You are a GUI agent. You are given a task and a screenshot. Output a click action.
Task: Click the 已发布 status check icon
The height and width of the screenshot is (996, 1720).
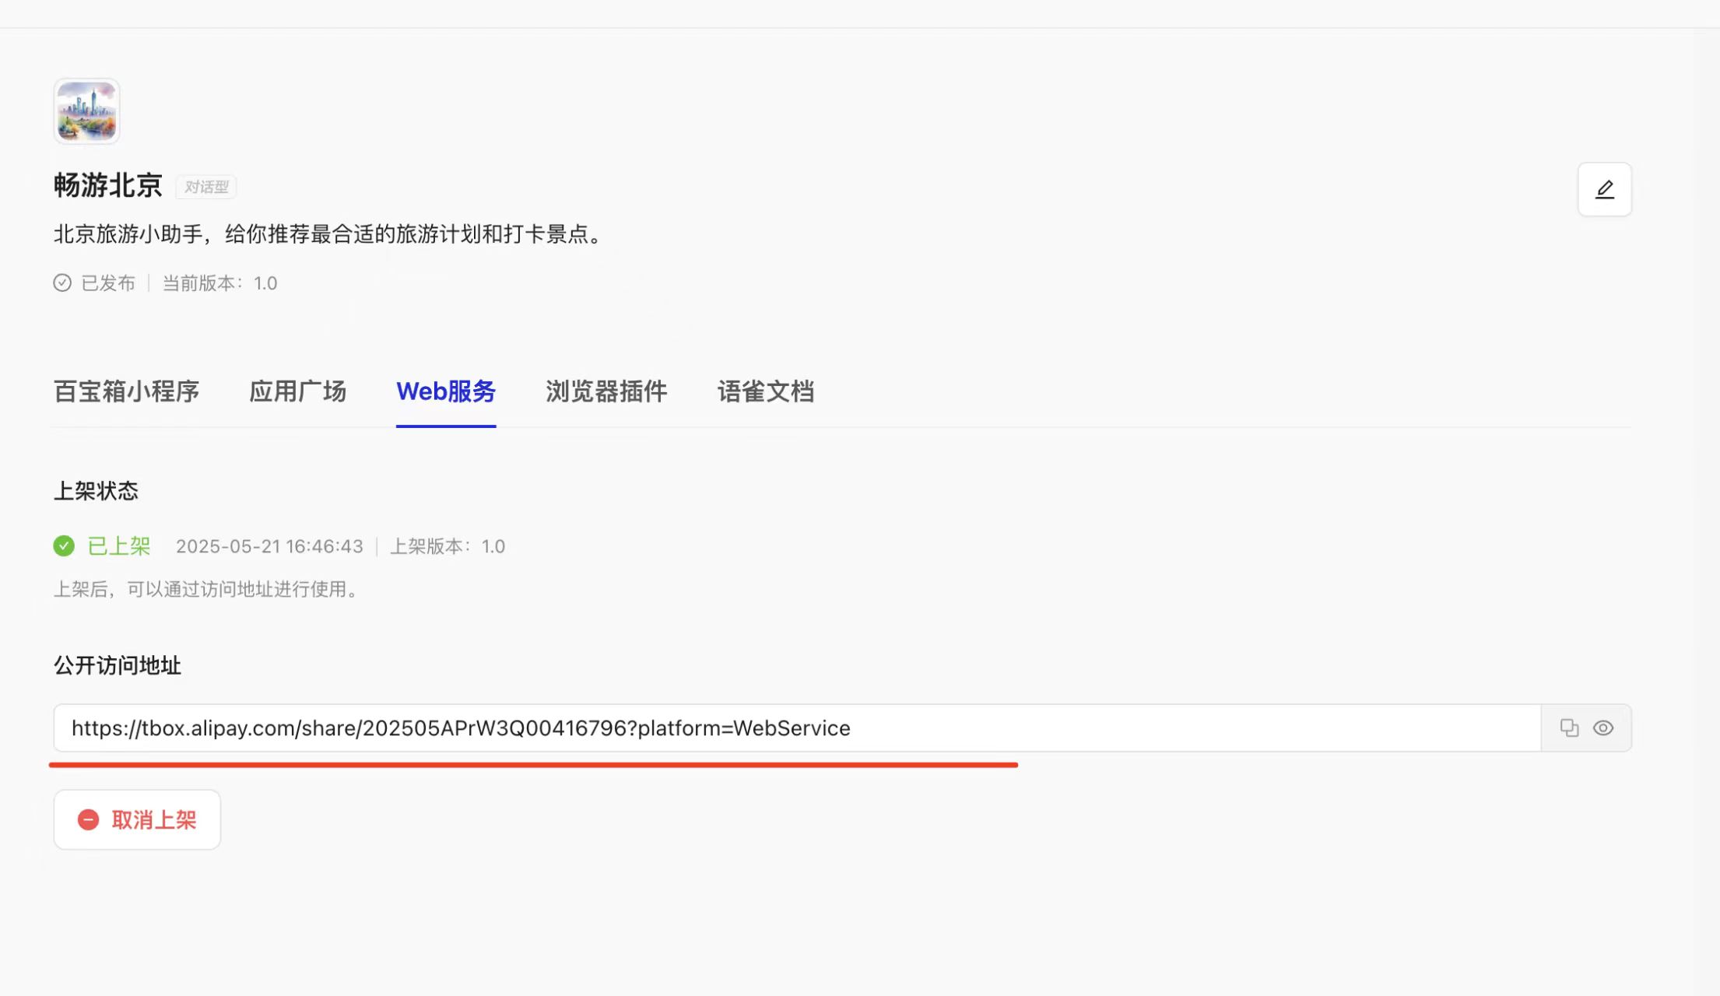tap(62, 282)
